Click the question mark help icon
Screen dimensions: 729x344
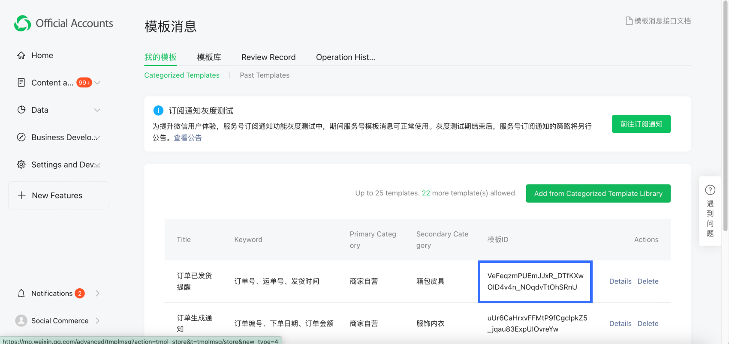pos(710,190)
